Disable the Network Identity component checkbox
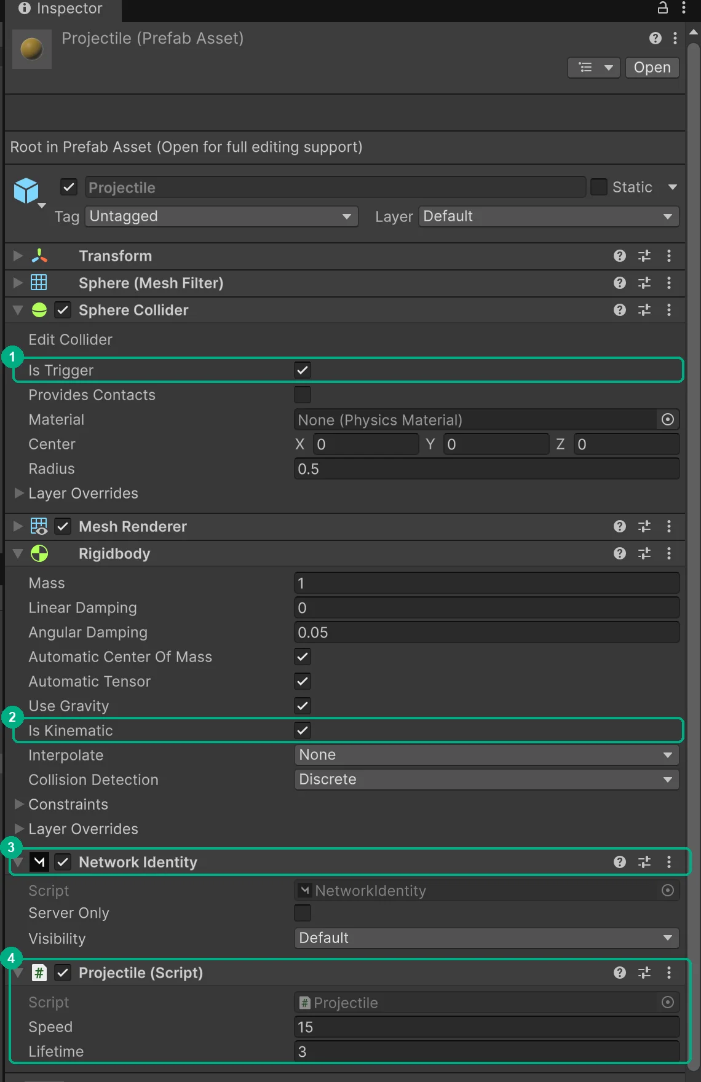701x1082 pixels. pos(63,862)
